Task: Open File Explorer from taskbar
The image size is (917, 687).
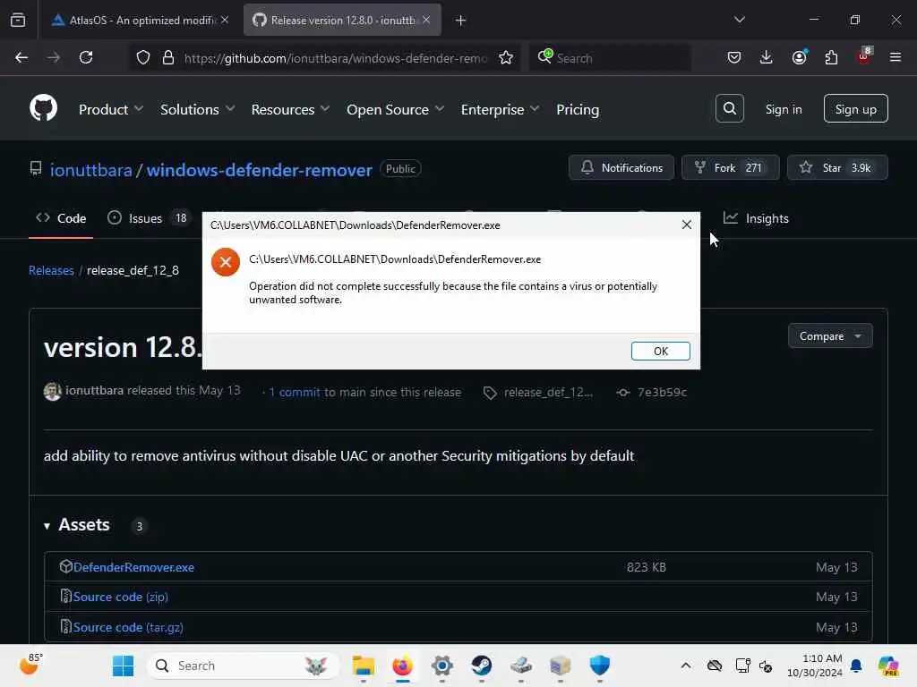Action: 364,666
